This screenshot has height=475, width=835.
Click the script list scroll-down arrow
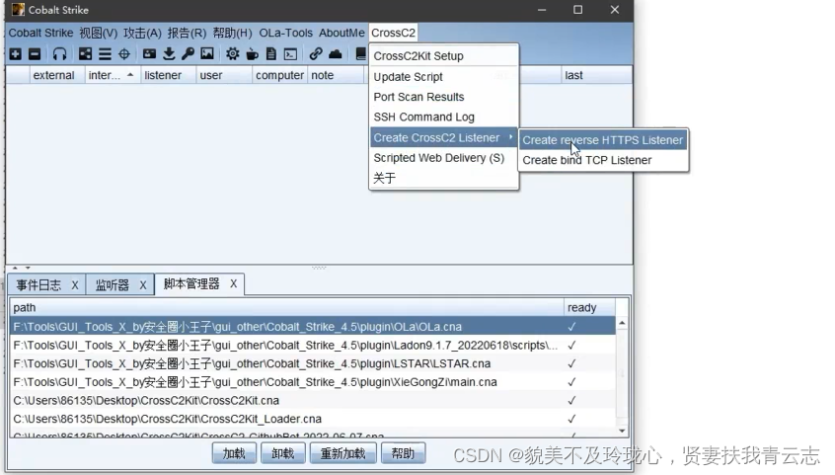point(622,431)
